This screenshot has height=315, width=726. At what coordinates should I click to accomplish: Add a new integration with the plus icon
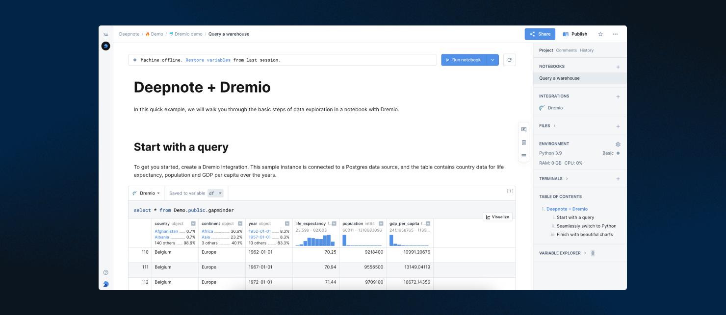point(618,97)
